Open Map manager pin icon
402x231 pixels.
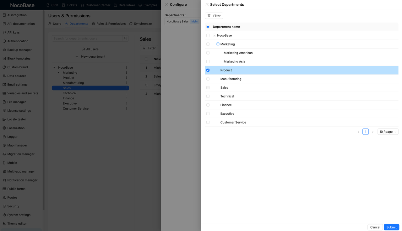pyautogui.click(x=4, y=145)
